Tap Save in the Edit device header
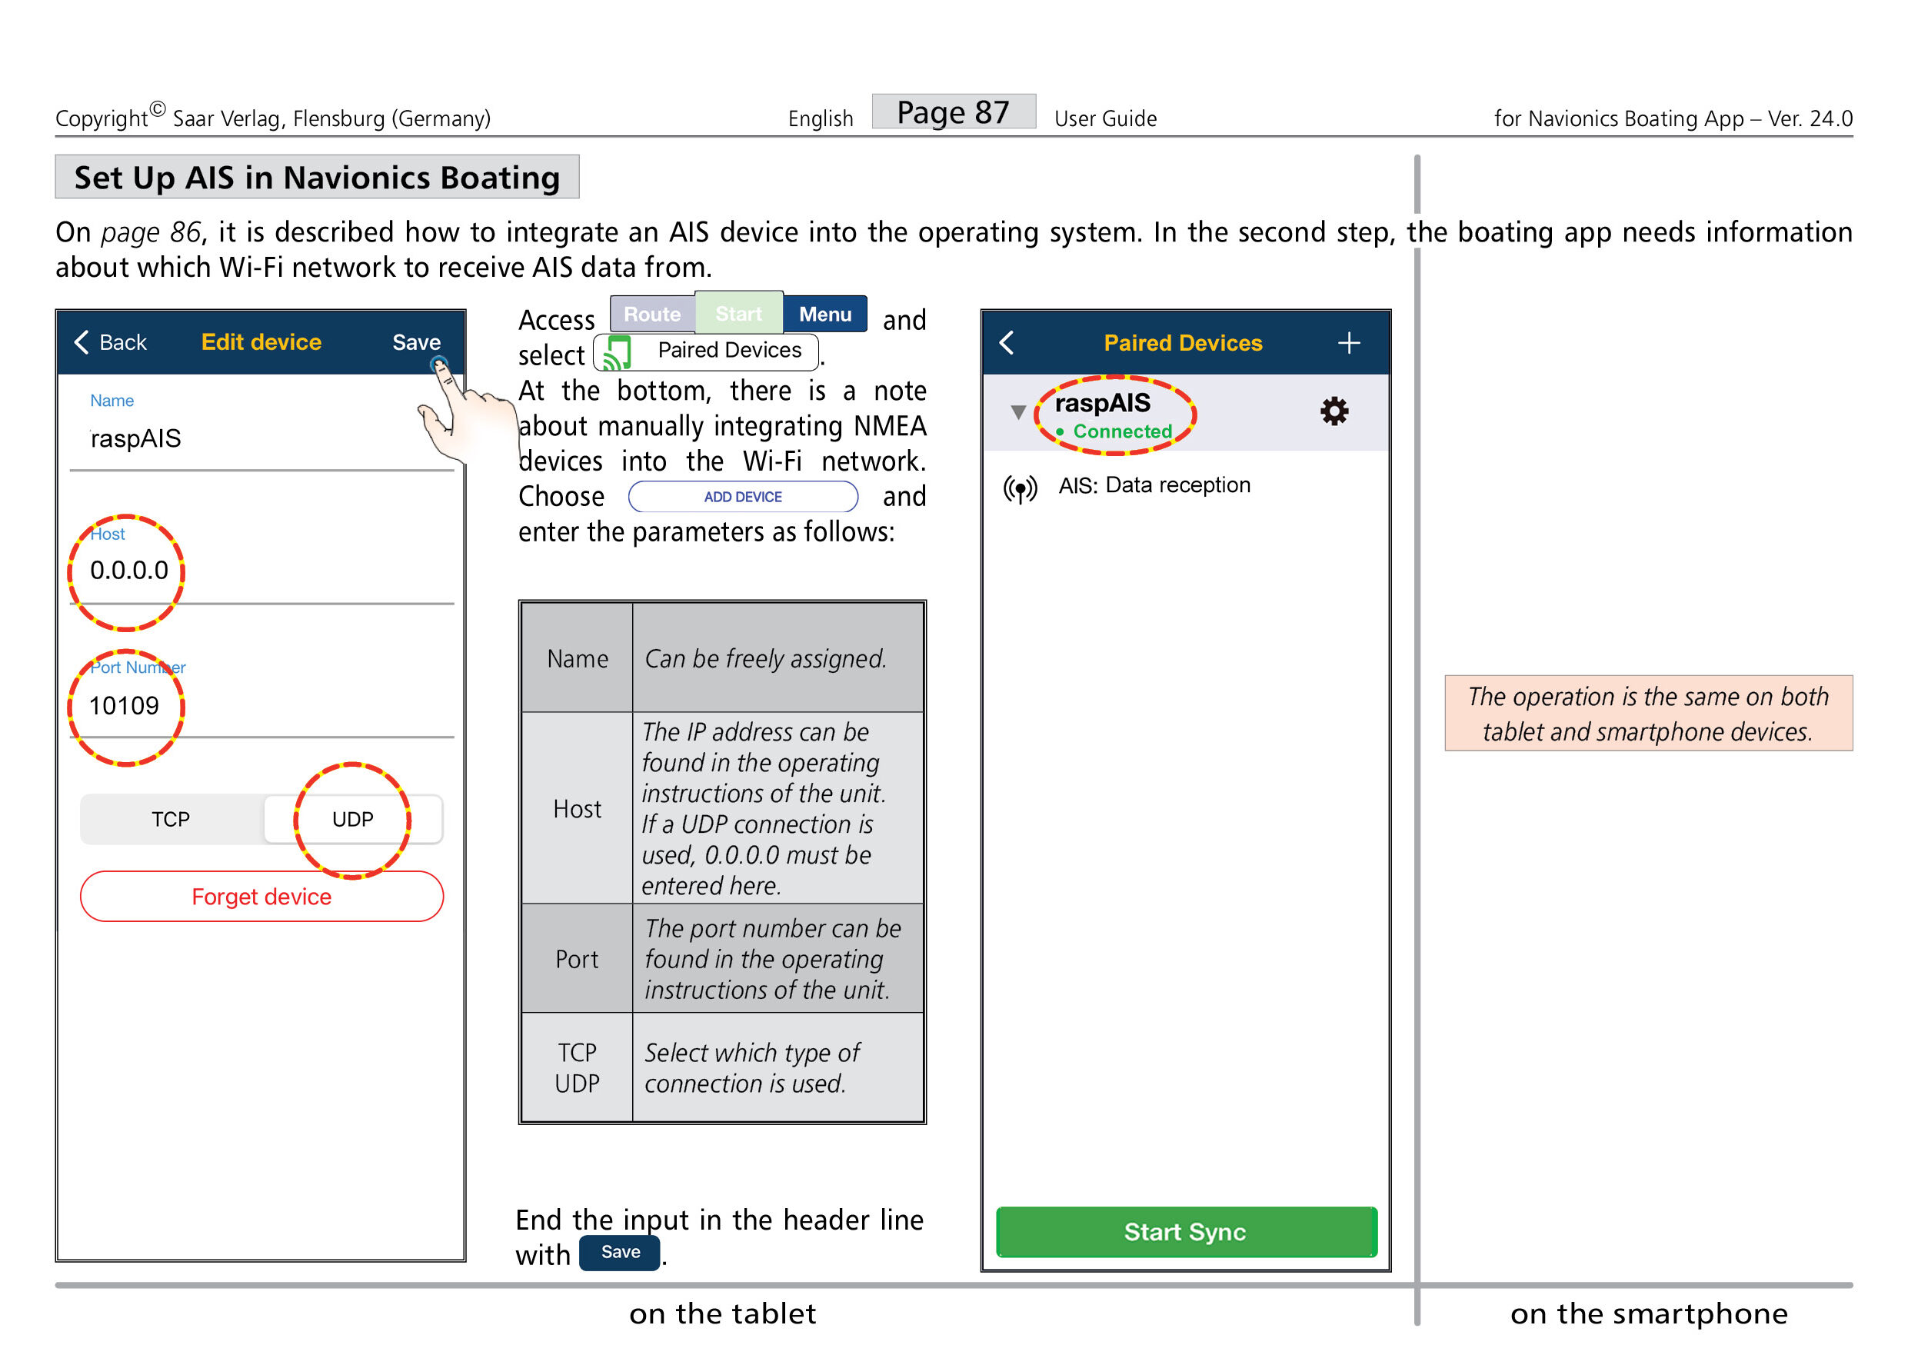 click(416, 342)
